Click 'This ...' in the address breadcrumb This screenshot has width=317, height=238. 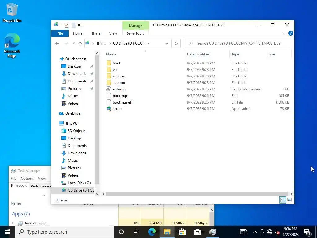point(101,43)
